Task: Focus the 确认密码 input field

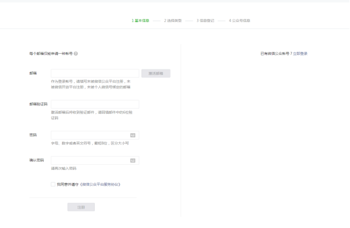Action: pos(95,160)
